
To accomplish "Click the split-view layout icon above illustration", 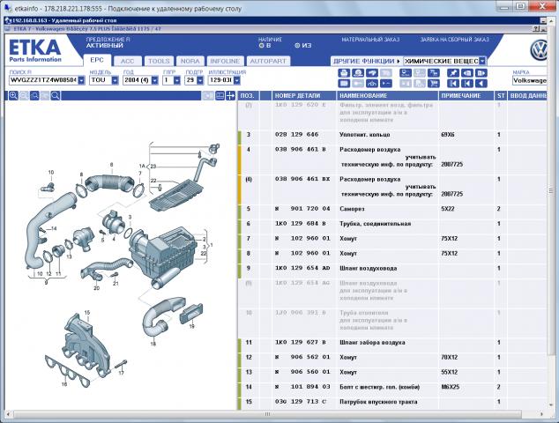I will [220, 95].
